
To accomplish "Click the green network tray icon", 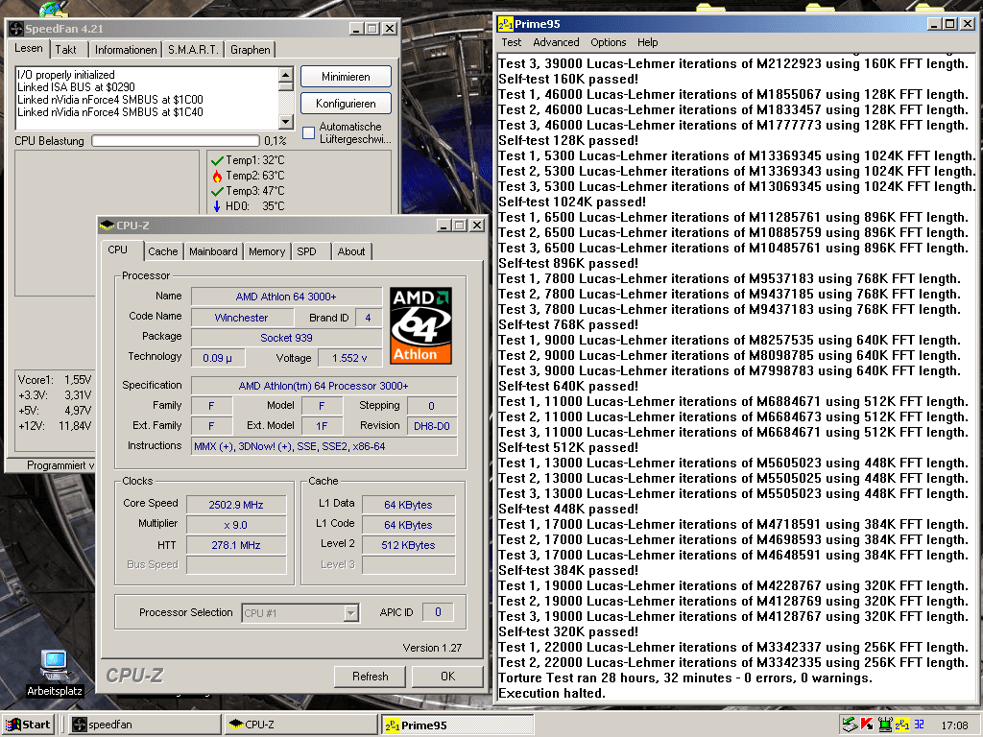I will (x=885, y=725).
